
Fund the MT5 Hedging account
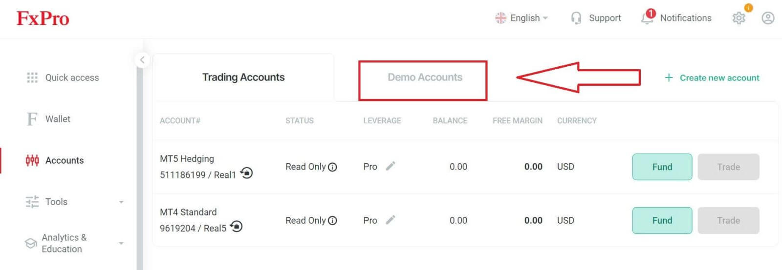662,167
